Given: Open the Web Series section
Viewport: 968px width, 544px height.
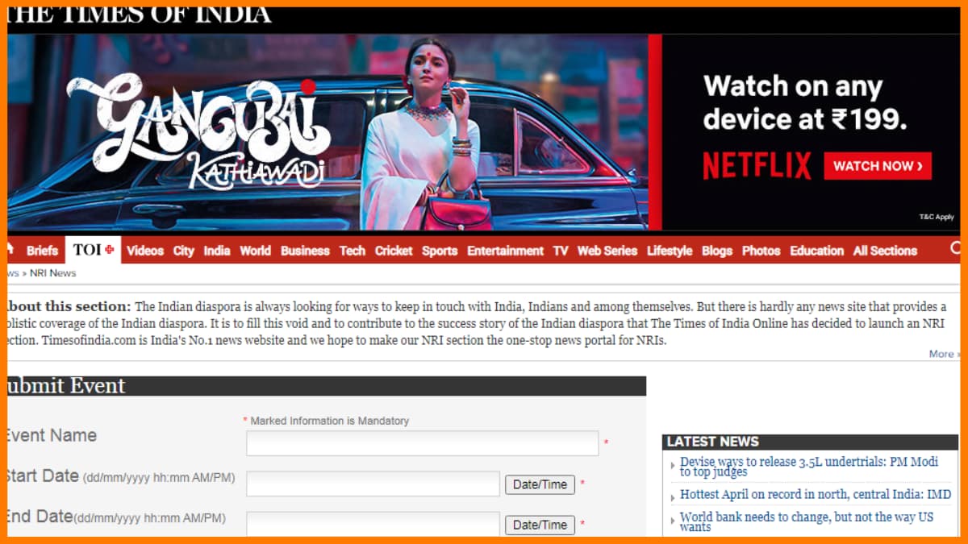Looking at the screenshot, I should 607,251.
